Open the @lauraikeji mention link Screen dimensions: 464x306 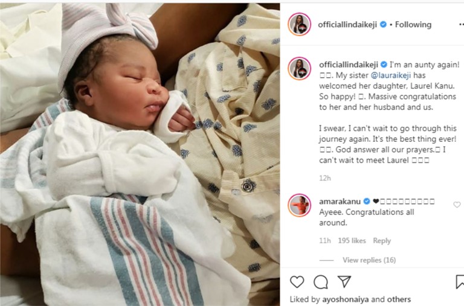(x=391, y=75)
